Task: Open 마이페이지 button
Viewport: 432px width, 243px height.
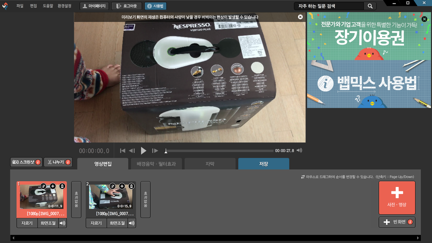Action: pyautogui.click(x=94, y=6)
